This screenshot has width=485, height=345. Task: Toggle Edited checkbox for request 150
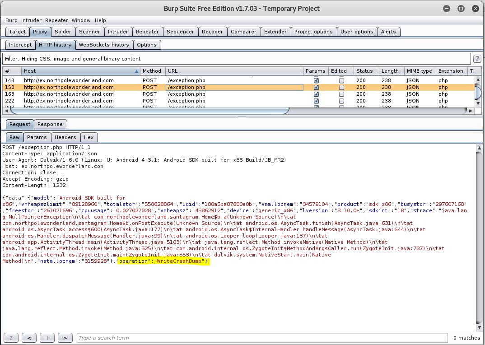pyautogui.click(x=341, y=87)
